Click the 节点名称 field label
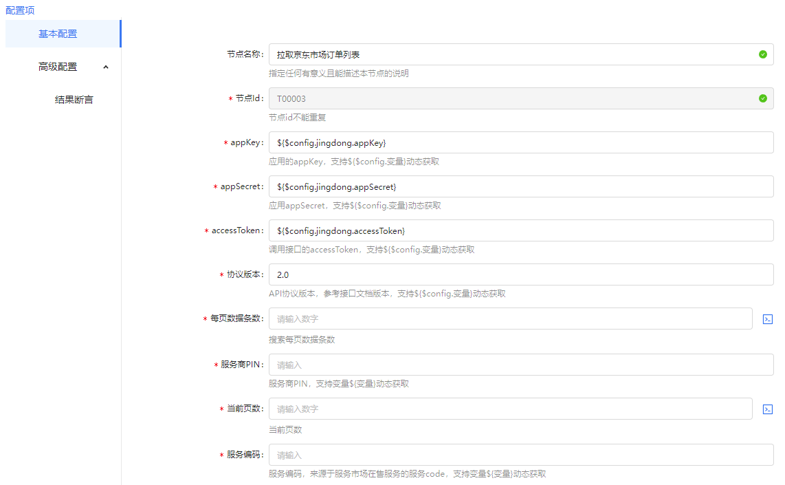Image resolution: width=785 pixels, height=485 pixels. [245, 54]
